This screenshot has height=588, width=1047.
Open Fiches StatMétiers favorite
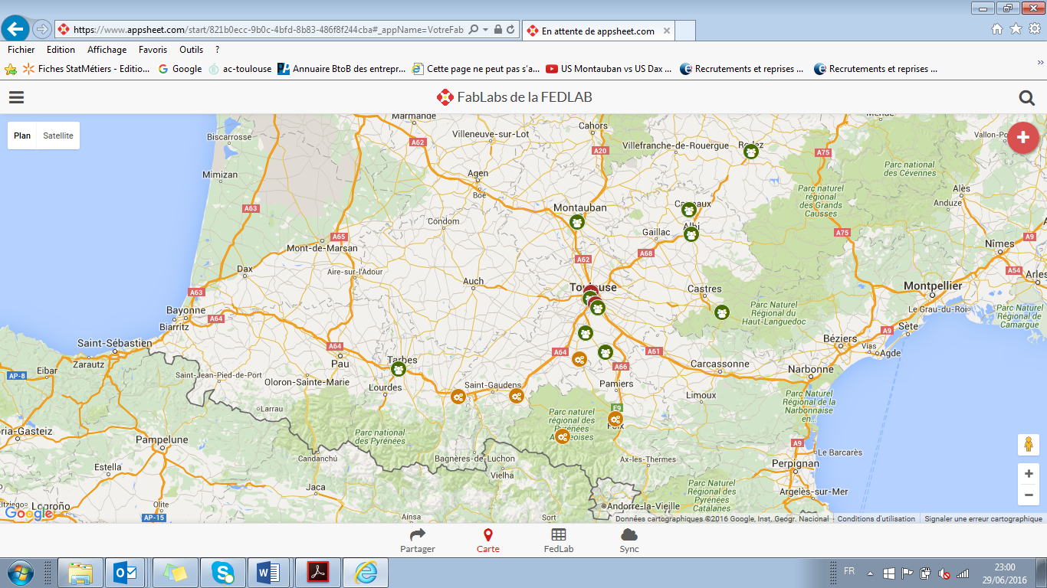click(x=87, y=69)
